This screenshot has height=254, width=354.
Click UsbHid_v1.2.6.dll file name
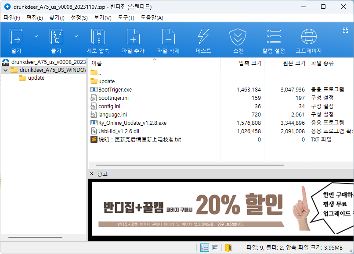pyautogui.click(x=119, y=131)
